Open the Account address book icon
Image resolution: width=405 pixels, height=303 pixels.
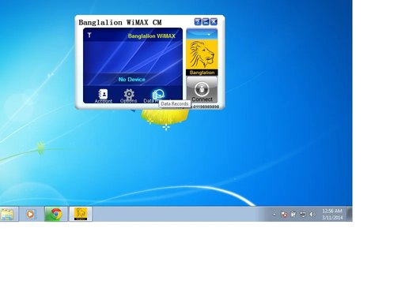pyautogui.click(x=103, y=94)
